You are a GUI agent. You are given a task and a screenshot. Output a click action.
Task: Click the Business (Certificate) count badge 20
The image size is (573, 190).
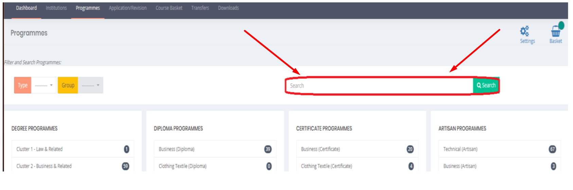410,149
